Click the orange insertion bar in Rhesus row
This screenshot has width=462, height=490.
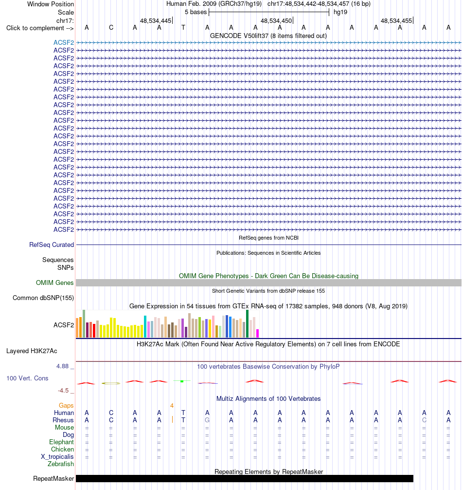coord(172,420)
